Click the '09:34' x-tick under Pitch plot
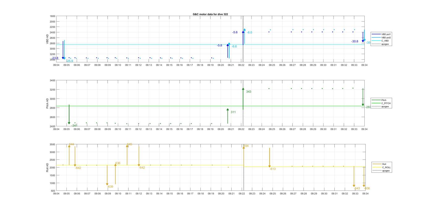 click(x=364, y=129)
